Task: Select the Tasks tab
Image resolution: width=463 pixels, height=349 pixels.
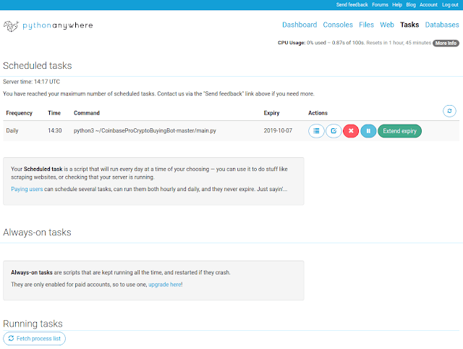Action: click(409, 25)
